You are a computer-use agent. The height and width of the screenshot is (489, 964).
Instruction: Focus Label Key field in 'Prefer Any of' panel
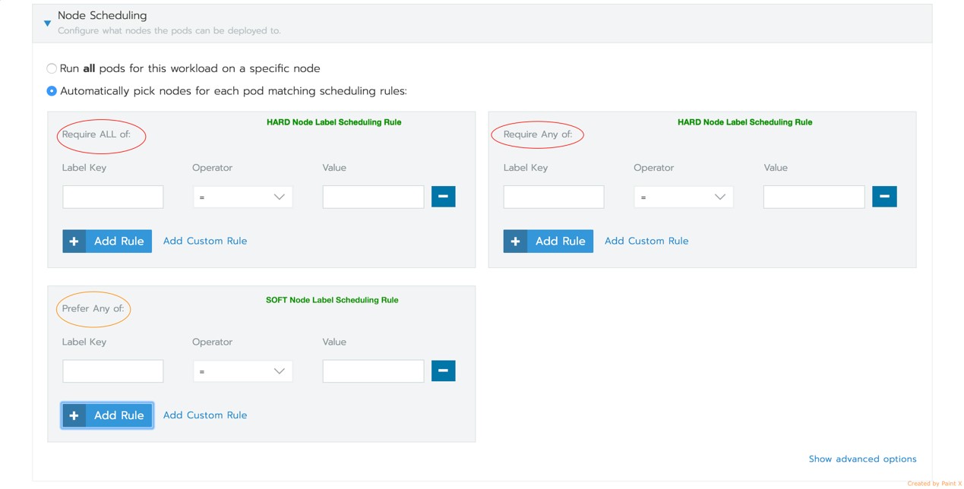pos(112,371)
